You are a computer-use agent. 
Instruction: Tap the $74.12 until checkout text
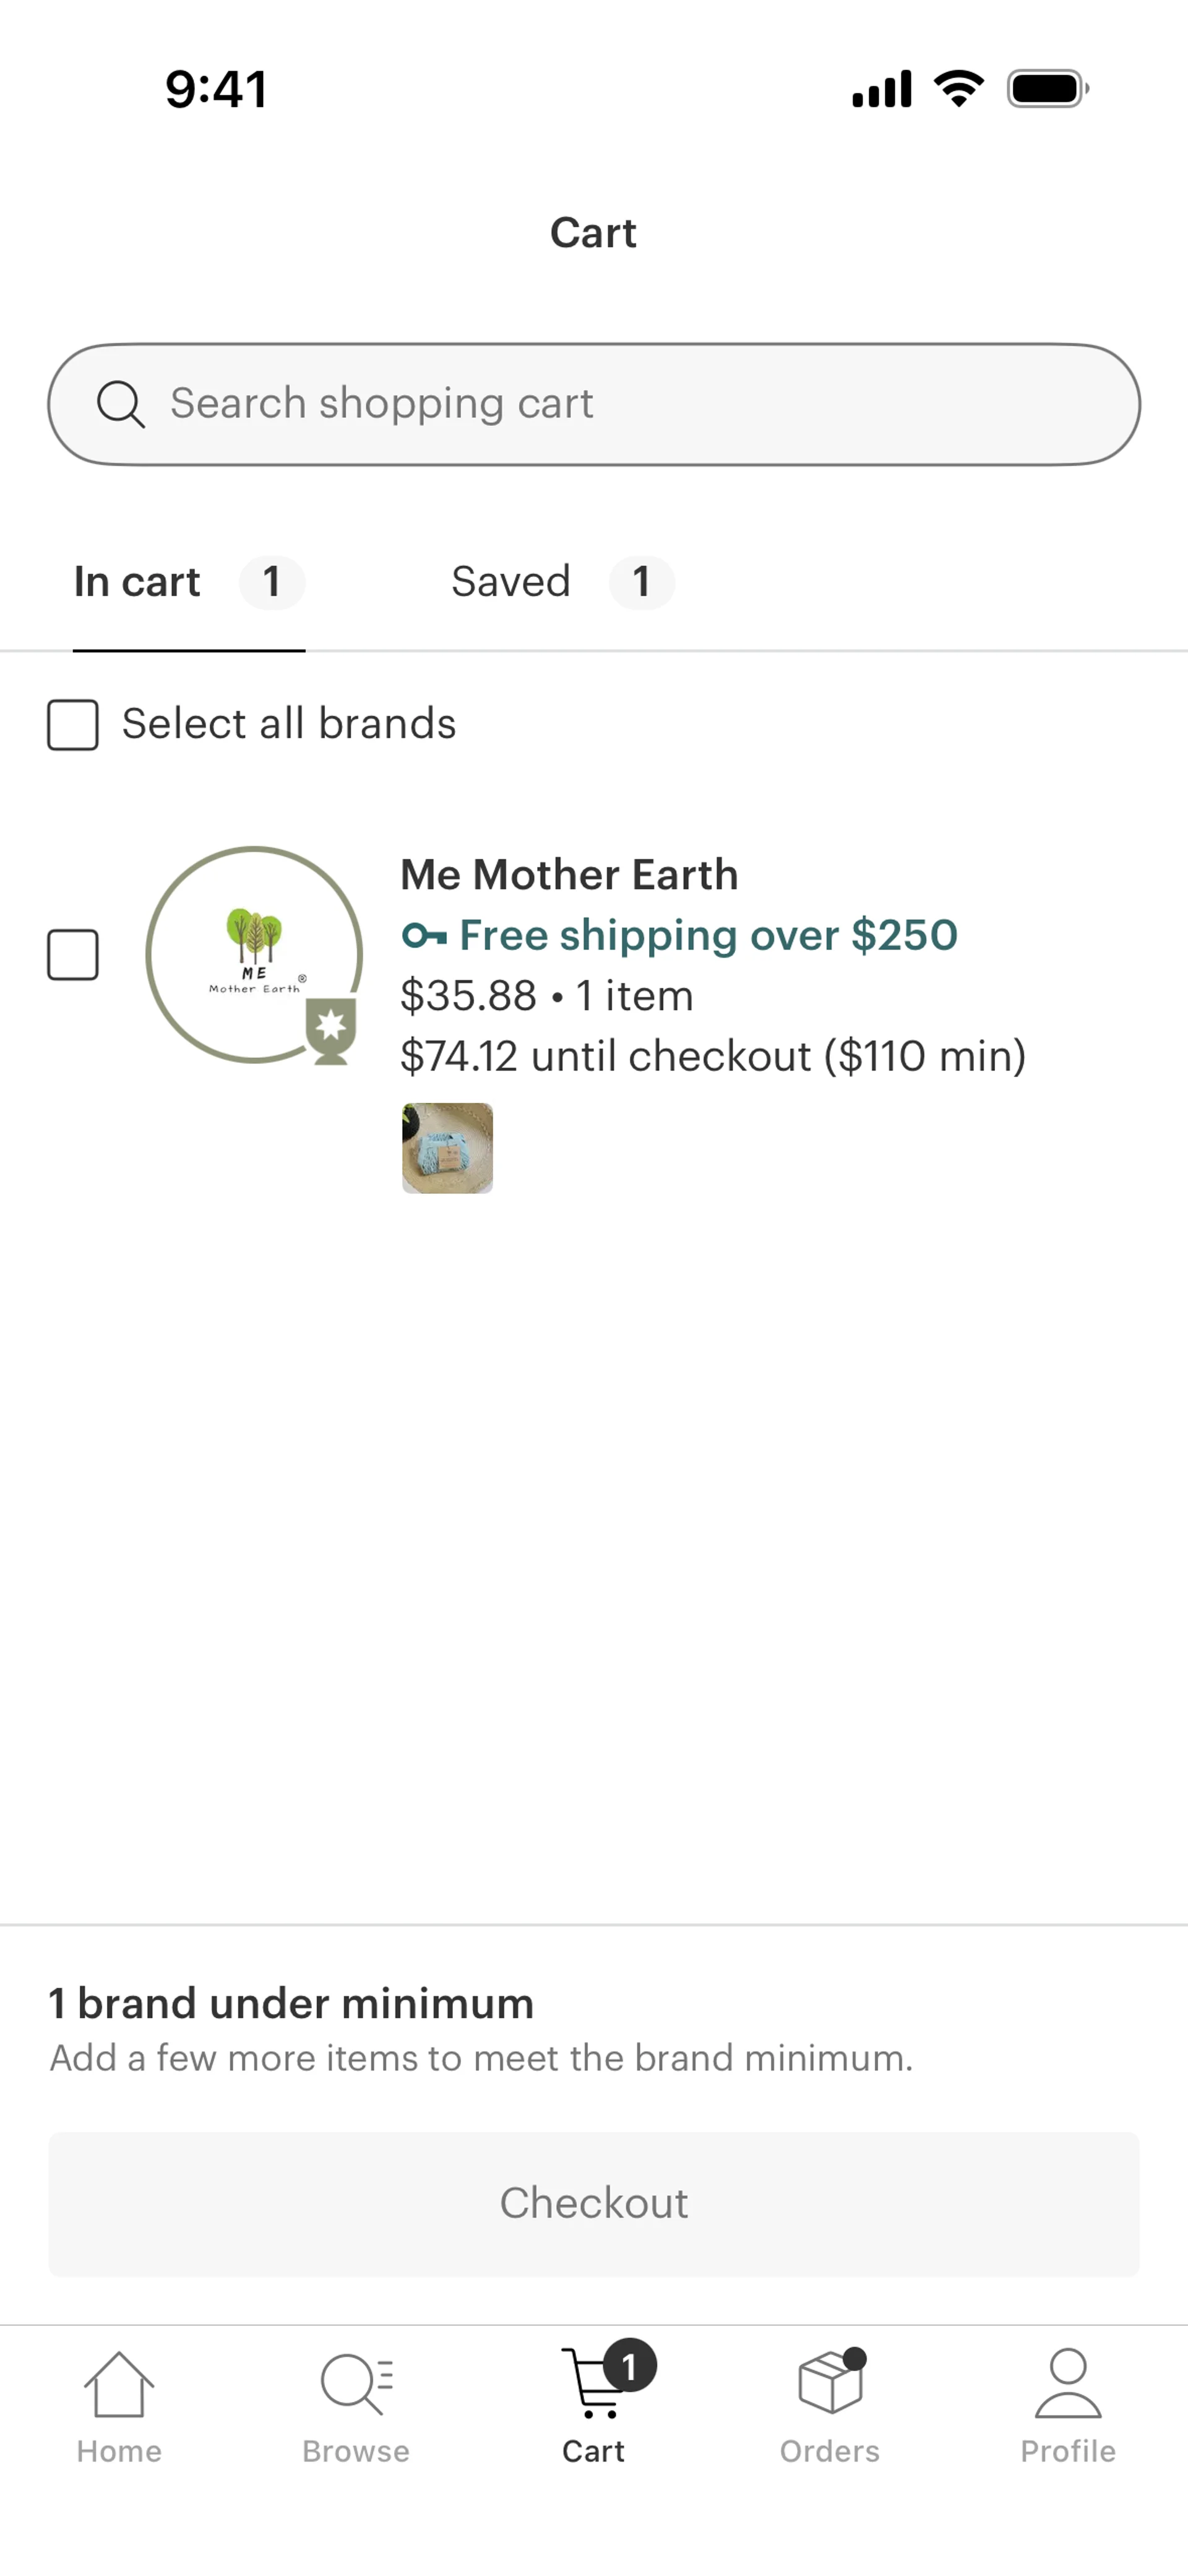click(x=712, y=1056)
